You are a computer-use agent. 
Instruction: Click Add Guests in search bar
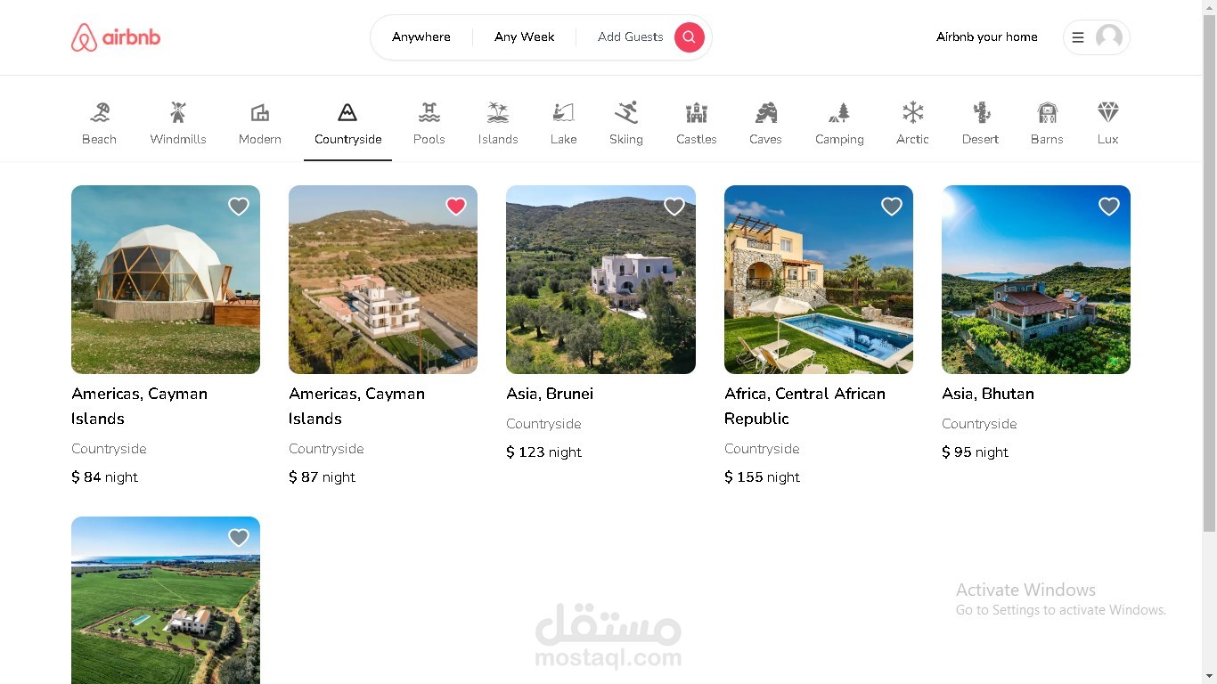point(631,37)
